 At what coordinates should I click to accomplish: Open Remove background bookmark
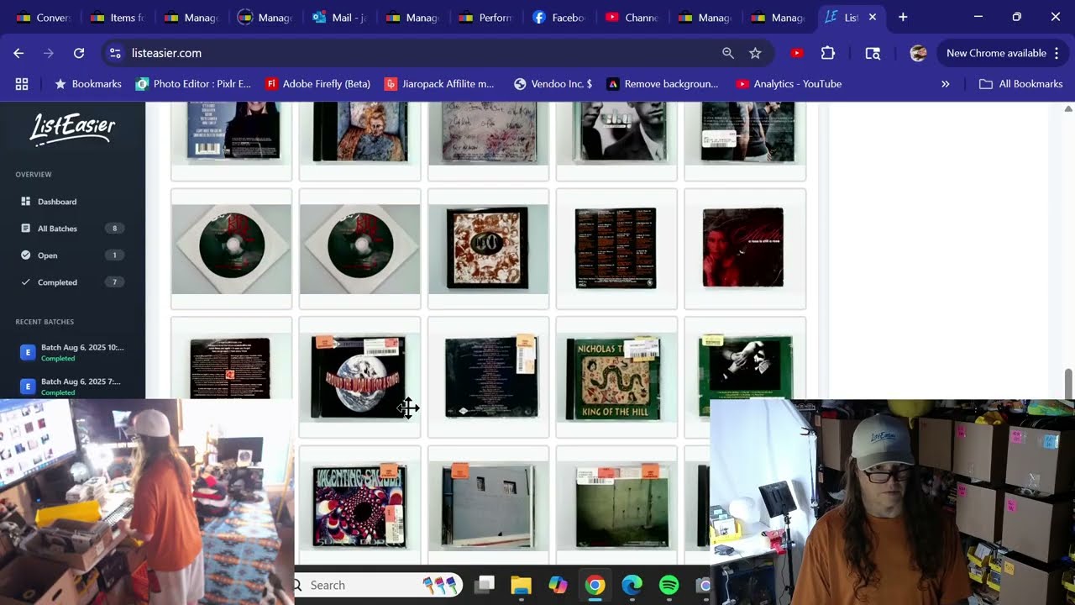pos(663,84)
